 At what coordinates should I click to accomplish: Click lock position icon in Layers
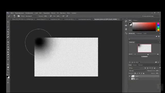[139, 73]
